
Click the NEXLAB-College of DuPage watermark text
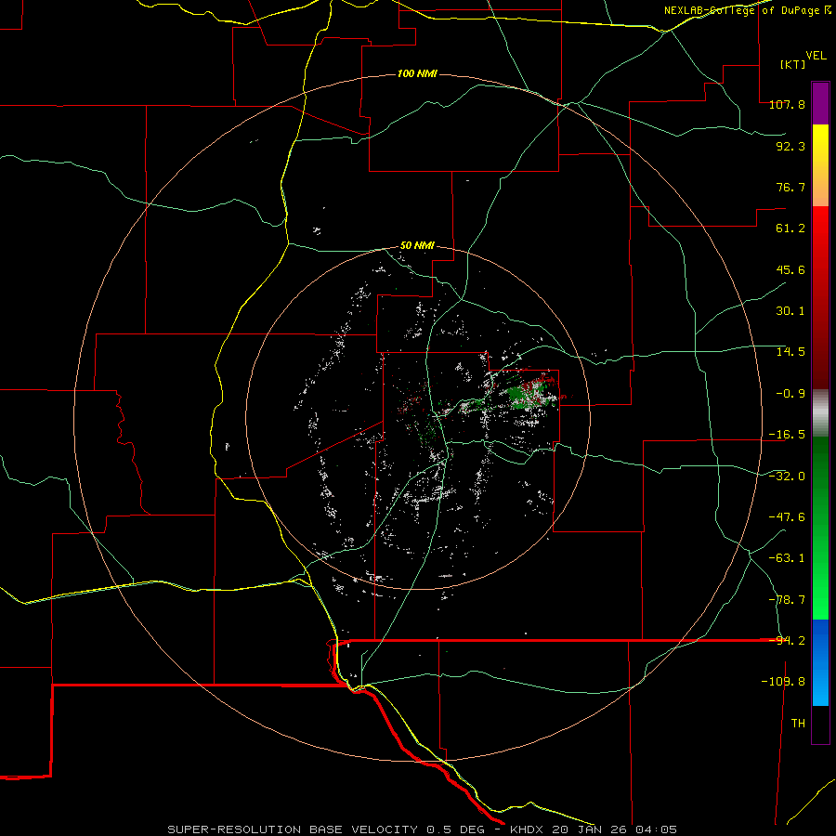747,10
